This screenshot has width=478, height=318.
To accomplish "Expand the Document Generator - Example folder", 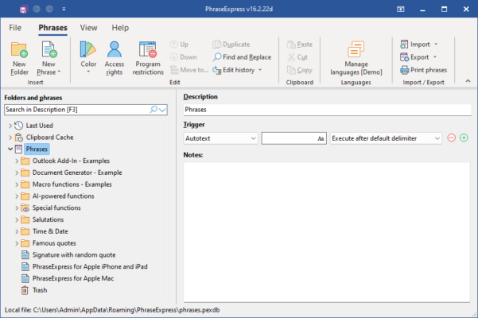I will (x=17, y=173).
